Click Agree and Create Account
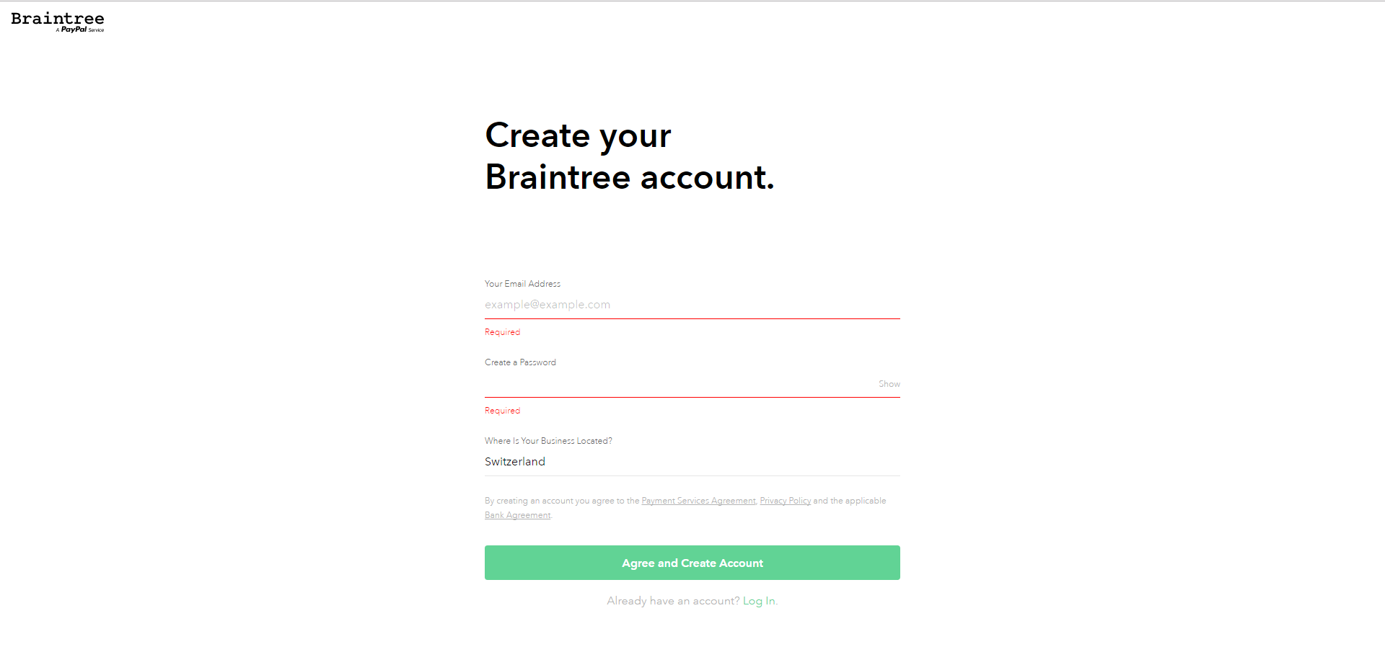The height and width of the screenshot is (652, 1385). pos(692,563)
